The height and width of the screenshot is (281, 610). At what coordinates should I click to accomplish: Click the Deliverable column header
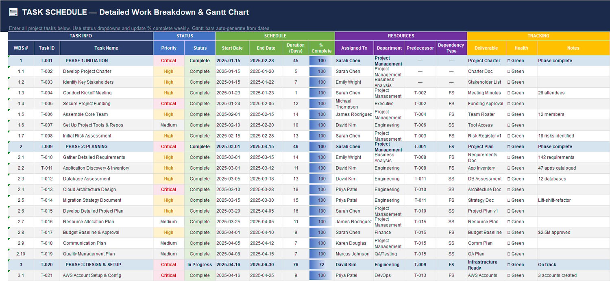coord(486,48)
